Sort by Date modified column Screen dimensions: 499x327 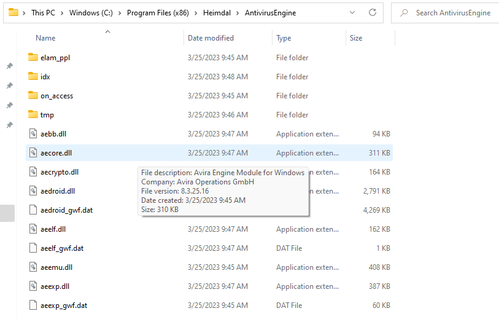211,38
